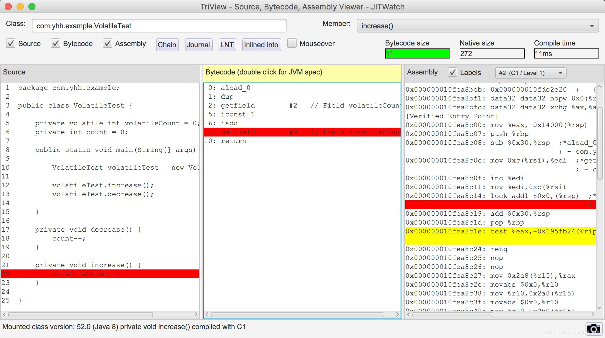Click the red close window button

8,6
